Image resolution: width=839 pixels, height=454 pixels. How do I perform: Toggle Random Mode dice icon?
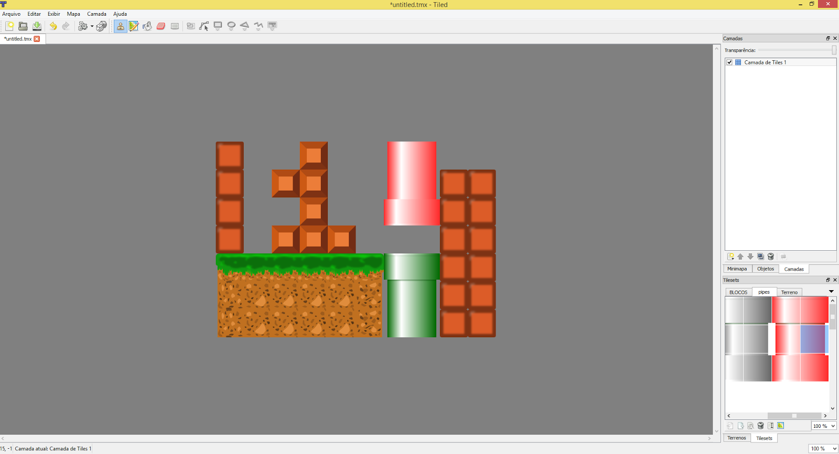click(102, 26)
